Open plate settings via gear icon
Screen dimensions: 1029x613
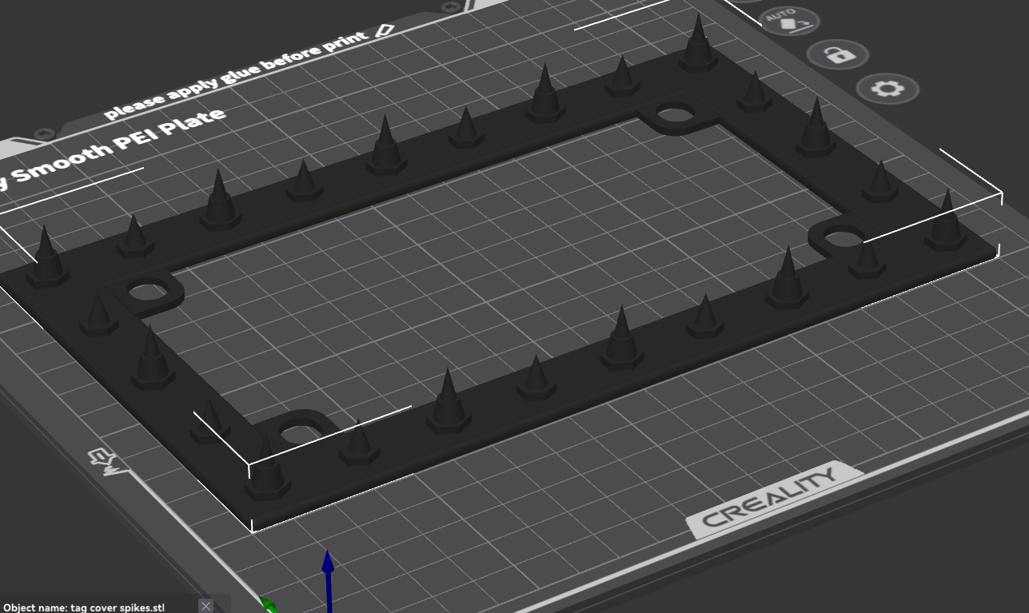pyautogui.click(x=887, y=87)
